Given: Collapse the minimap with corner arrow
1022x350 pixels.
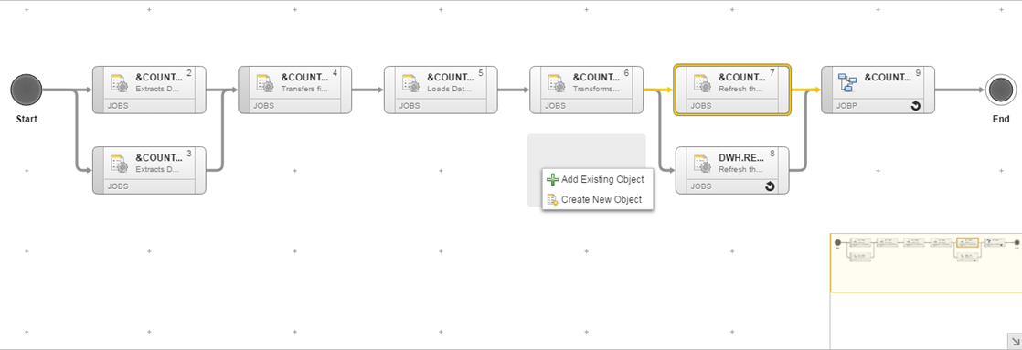Looking at the screenshot, I should [x=1014, y=342].
